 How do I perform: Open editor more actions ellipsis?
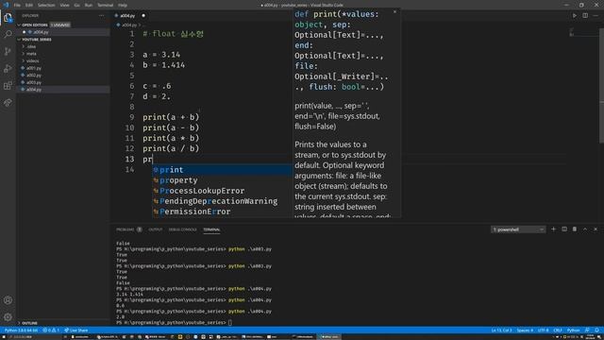pos(596,16)
